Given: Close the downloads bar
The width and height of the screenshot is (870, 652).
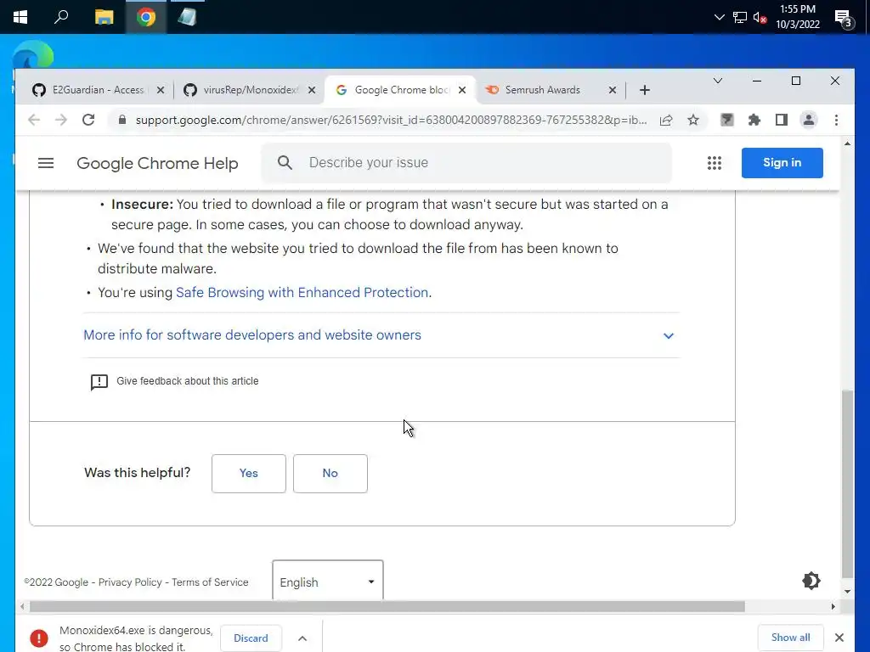Looking at the screenshot, I should (x=839, y=638).
